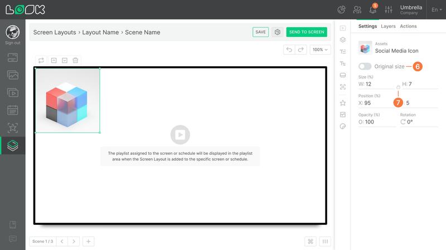Go to Layout Name breadcrumb
The width and height of the screenshot is (446, 250).
coord(100,32)
